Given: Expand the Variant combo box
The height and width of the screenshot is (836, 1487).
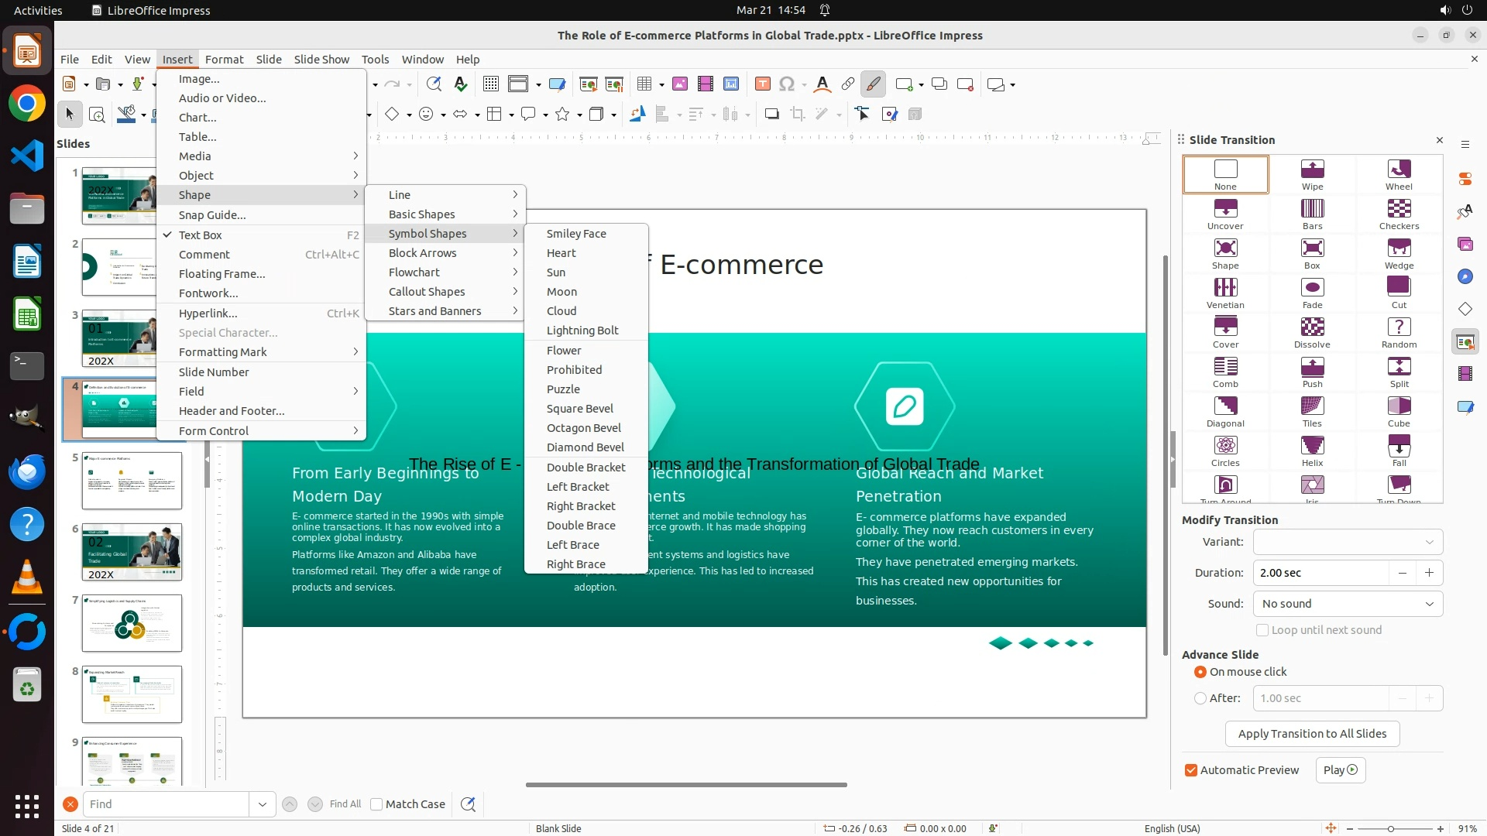Looking at the screenshot, I should coord(1348,542).
